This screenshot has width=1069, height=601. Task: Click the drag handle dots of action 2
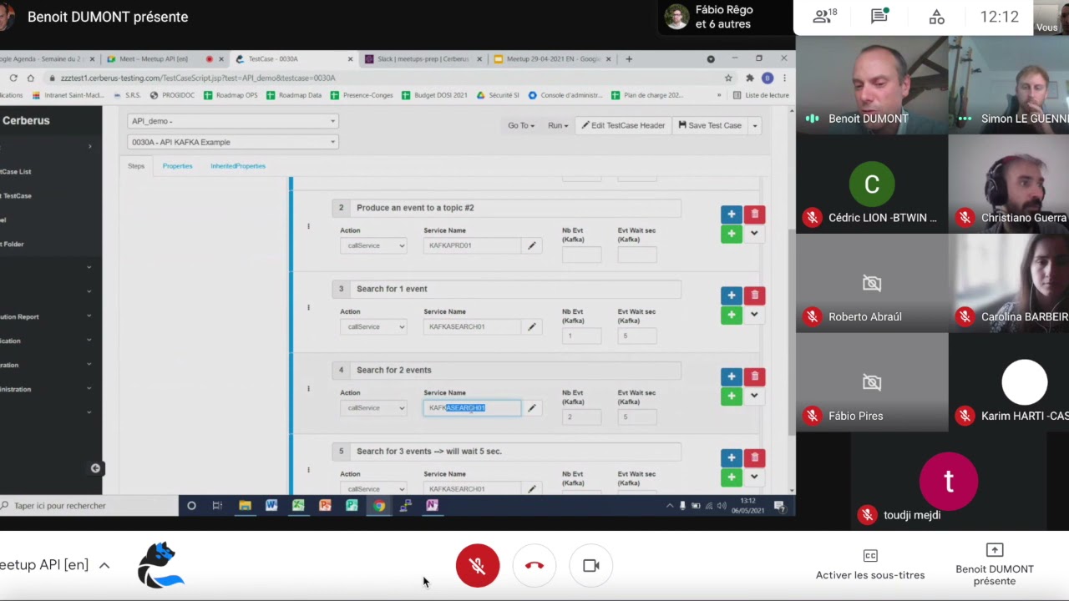[x=308, y=226]
